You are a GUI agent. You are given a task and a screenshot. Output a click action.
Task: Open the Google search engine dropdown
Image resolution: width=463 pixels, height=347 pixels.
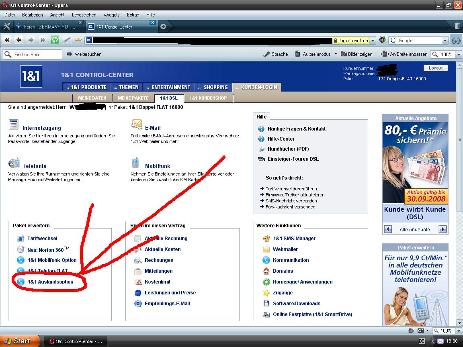tap(445, 41)
